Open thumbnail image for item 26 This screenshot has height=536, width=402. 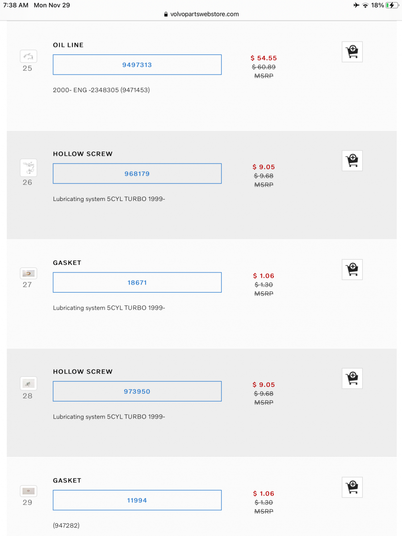click(28, 168)
